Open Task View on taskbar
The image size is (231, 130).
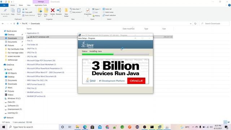(70, 127)
